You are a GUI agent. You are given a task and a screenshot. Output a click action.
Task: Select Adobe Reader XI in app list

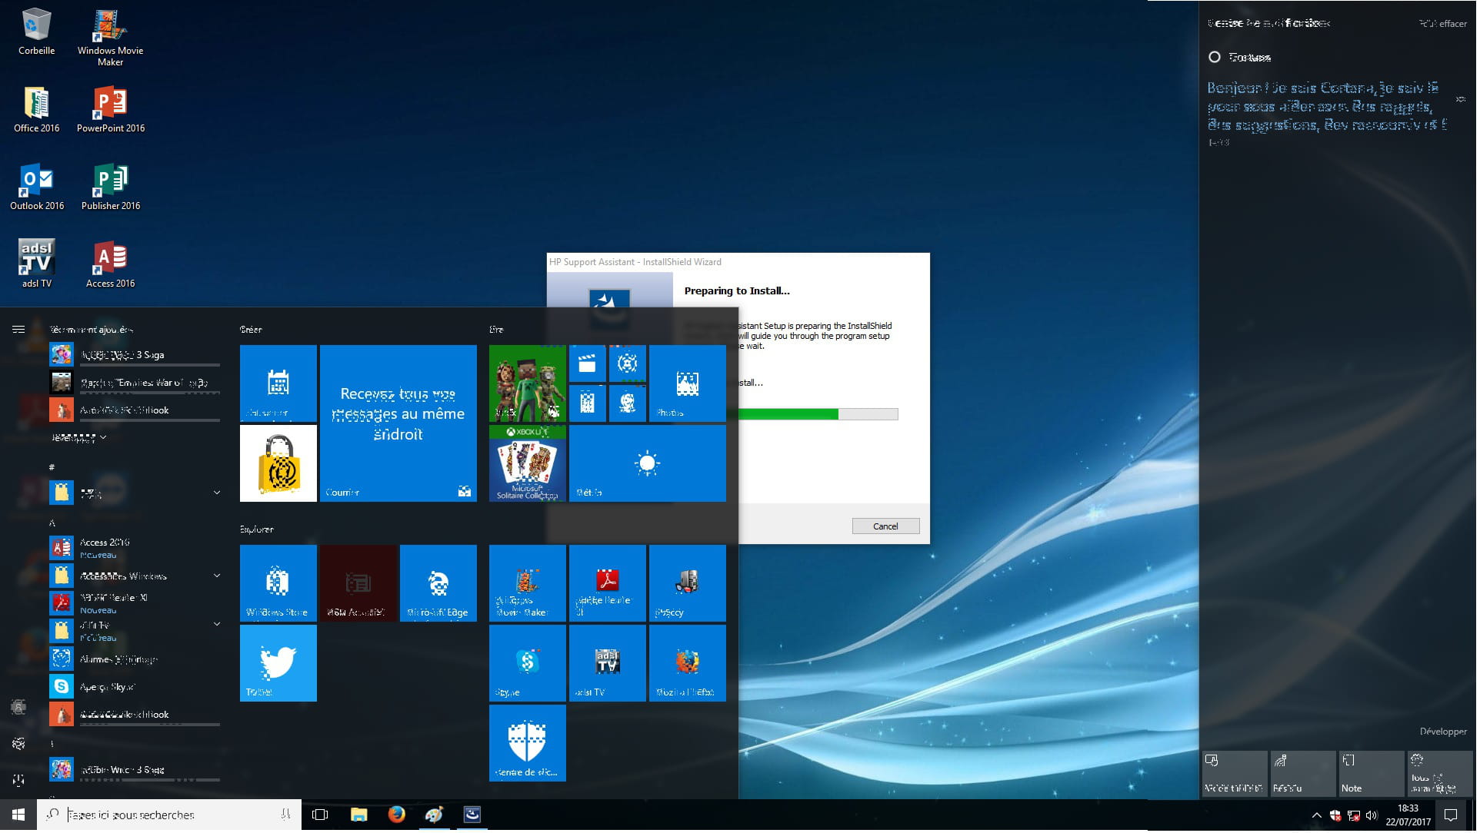tap(135, 604)
